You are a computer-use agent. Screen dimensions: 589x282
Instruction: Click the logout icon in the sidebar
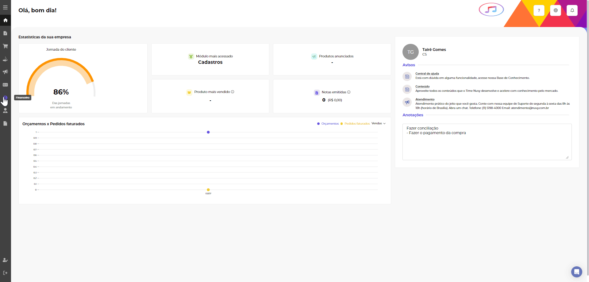point(5,273)
